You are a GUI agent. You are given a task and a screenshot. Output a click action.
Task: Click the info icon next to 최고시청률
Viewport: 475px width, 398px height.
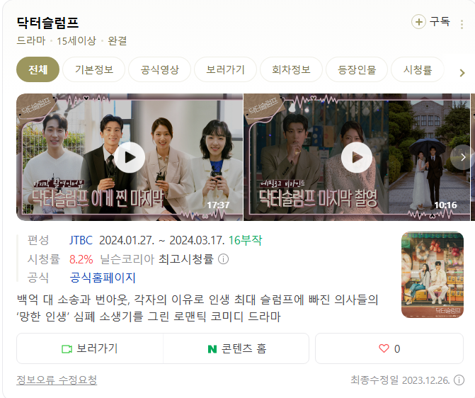[223, 259]
